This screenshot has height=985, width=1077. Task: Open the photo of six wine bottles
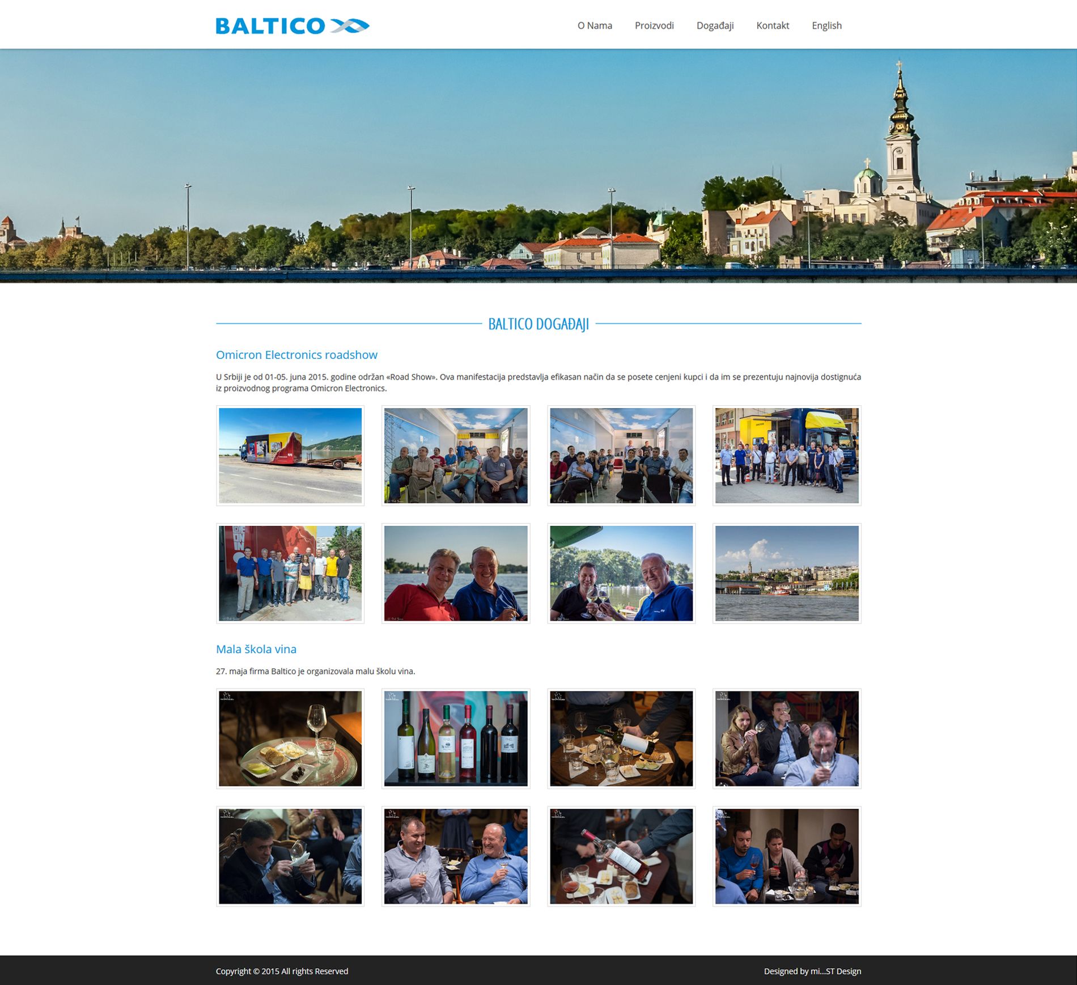point(456,738)
